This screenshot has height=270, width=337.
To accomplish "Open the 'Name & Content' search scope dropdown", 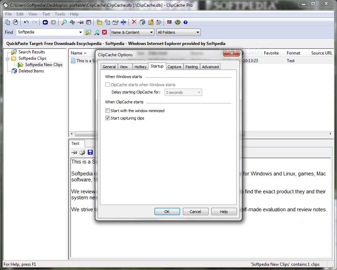I will [132, 32].
